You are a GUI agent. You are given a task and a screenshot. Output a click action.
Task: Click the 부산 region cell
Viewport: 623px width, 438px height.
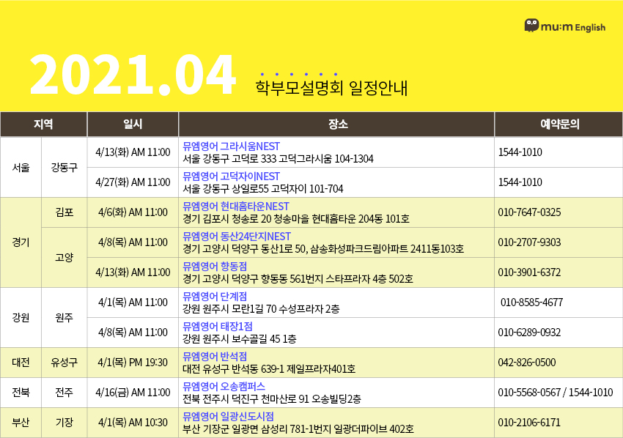click(x=21, y=423)
